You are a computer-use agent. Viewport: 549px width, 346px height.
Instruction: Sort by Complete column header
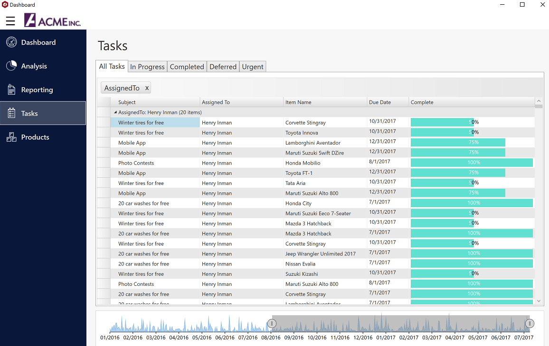[472, 102]
